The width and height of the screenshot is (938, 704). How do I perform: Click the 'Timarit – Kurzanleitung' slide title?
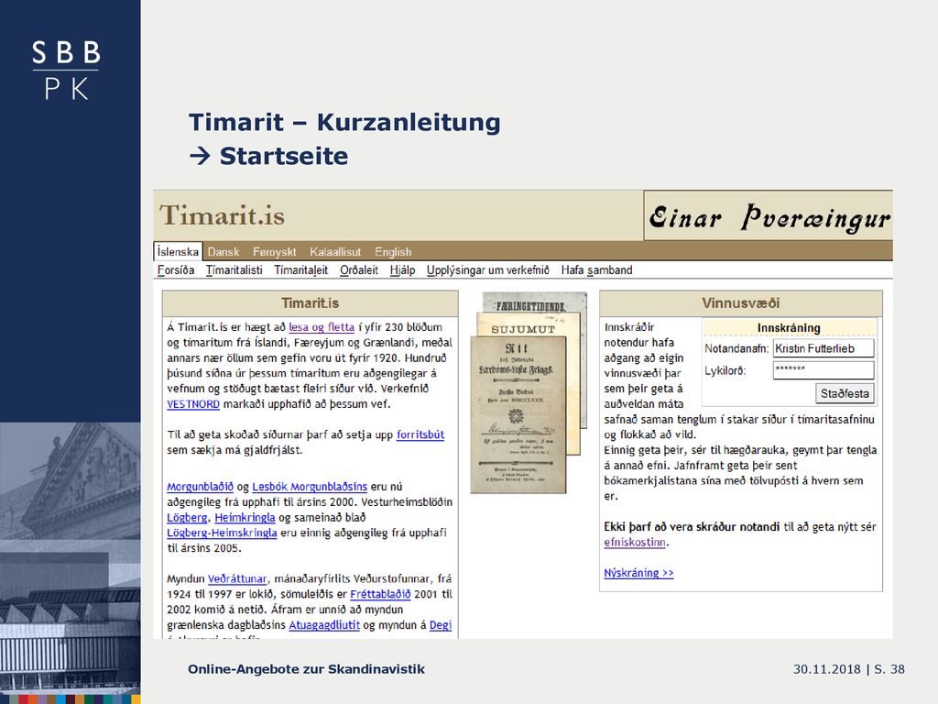click(x=344, y=122)
